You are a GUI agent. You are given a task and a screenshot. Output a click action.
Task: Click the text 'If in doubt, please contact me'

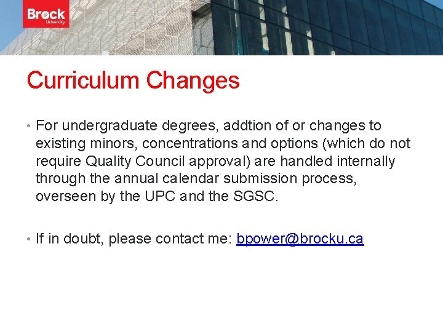coord(134,239)
